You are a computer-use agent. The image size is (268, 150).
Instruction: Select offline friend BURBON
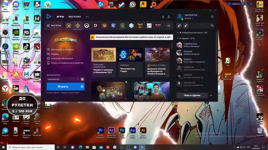pyautogui.click(x=195, y=76)
